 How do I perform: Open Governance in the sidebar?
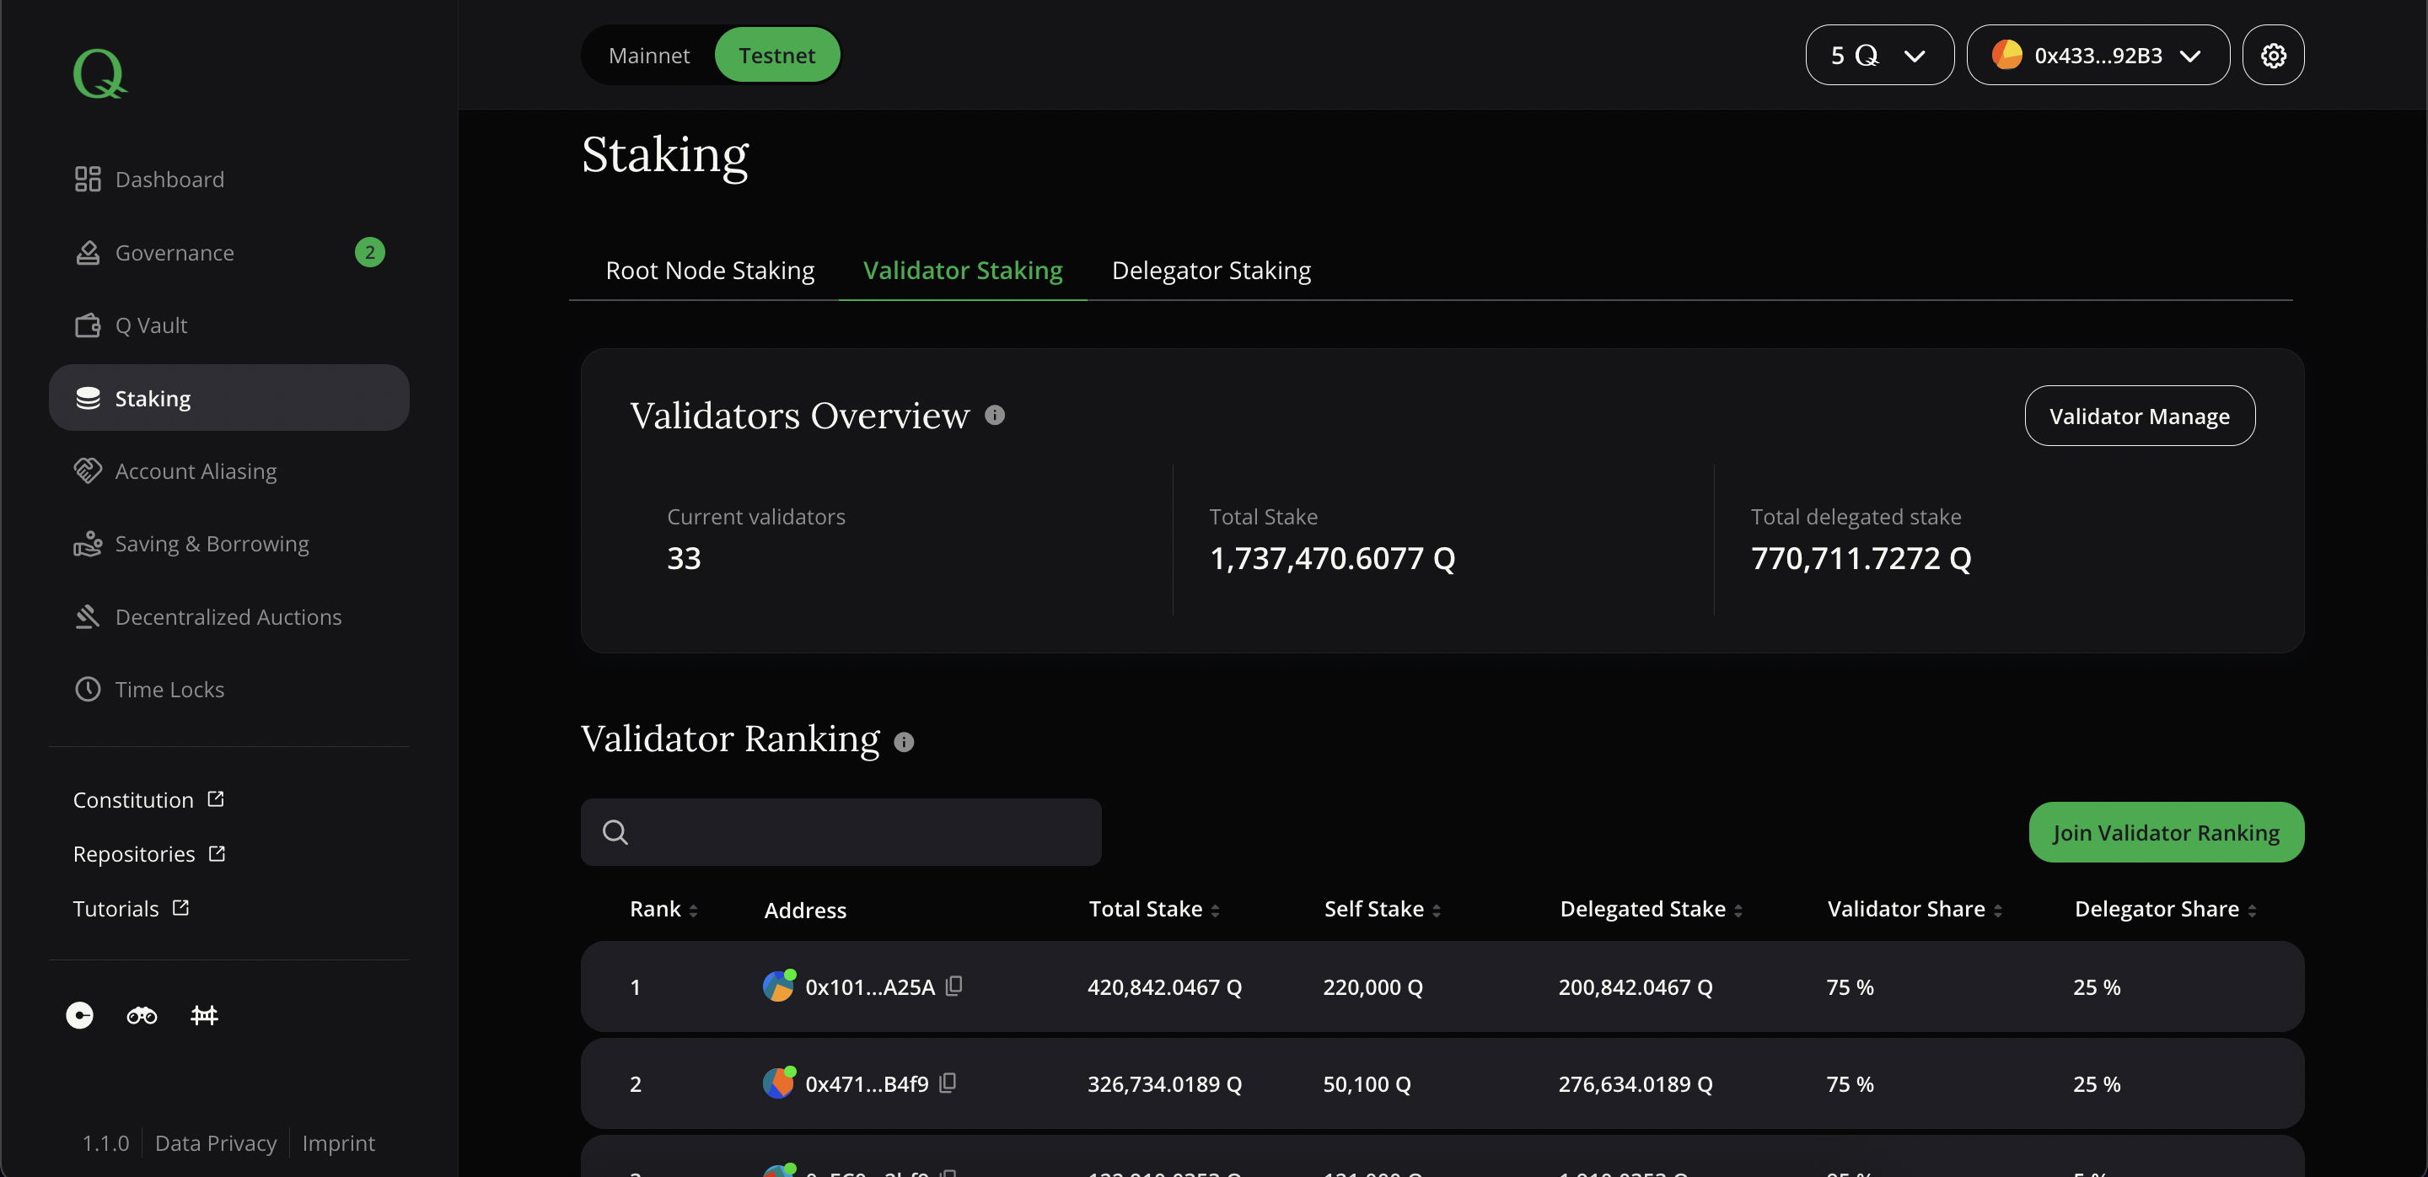(x=175, y=253)
